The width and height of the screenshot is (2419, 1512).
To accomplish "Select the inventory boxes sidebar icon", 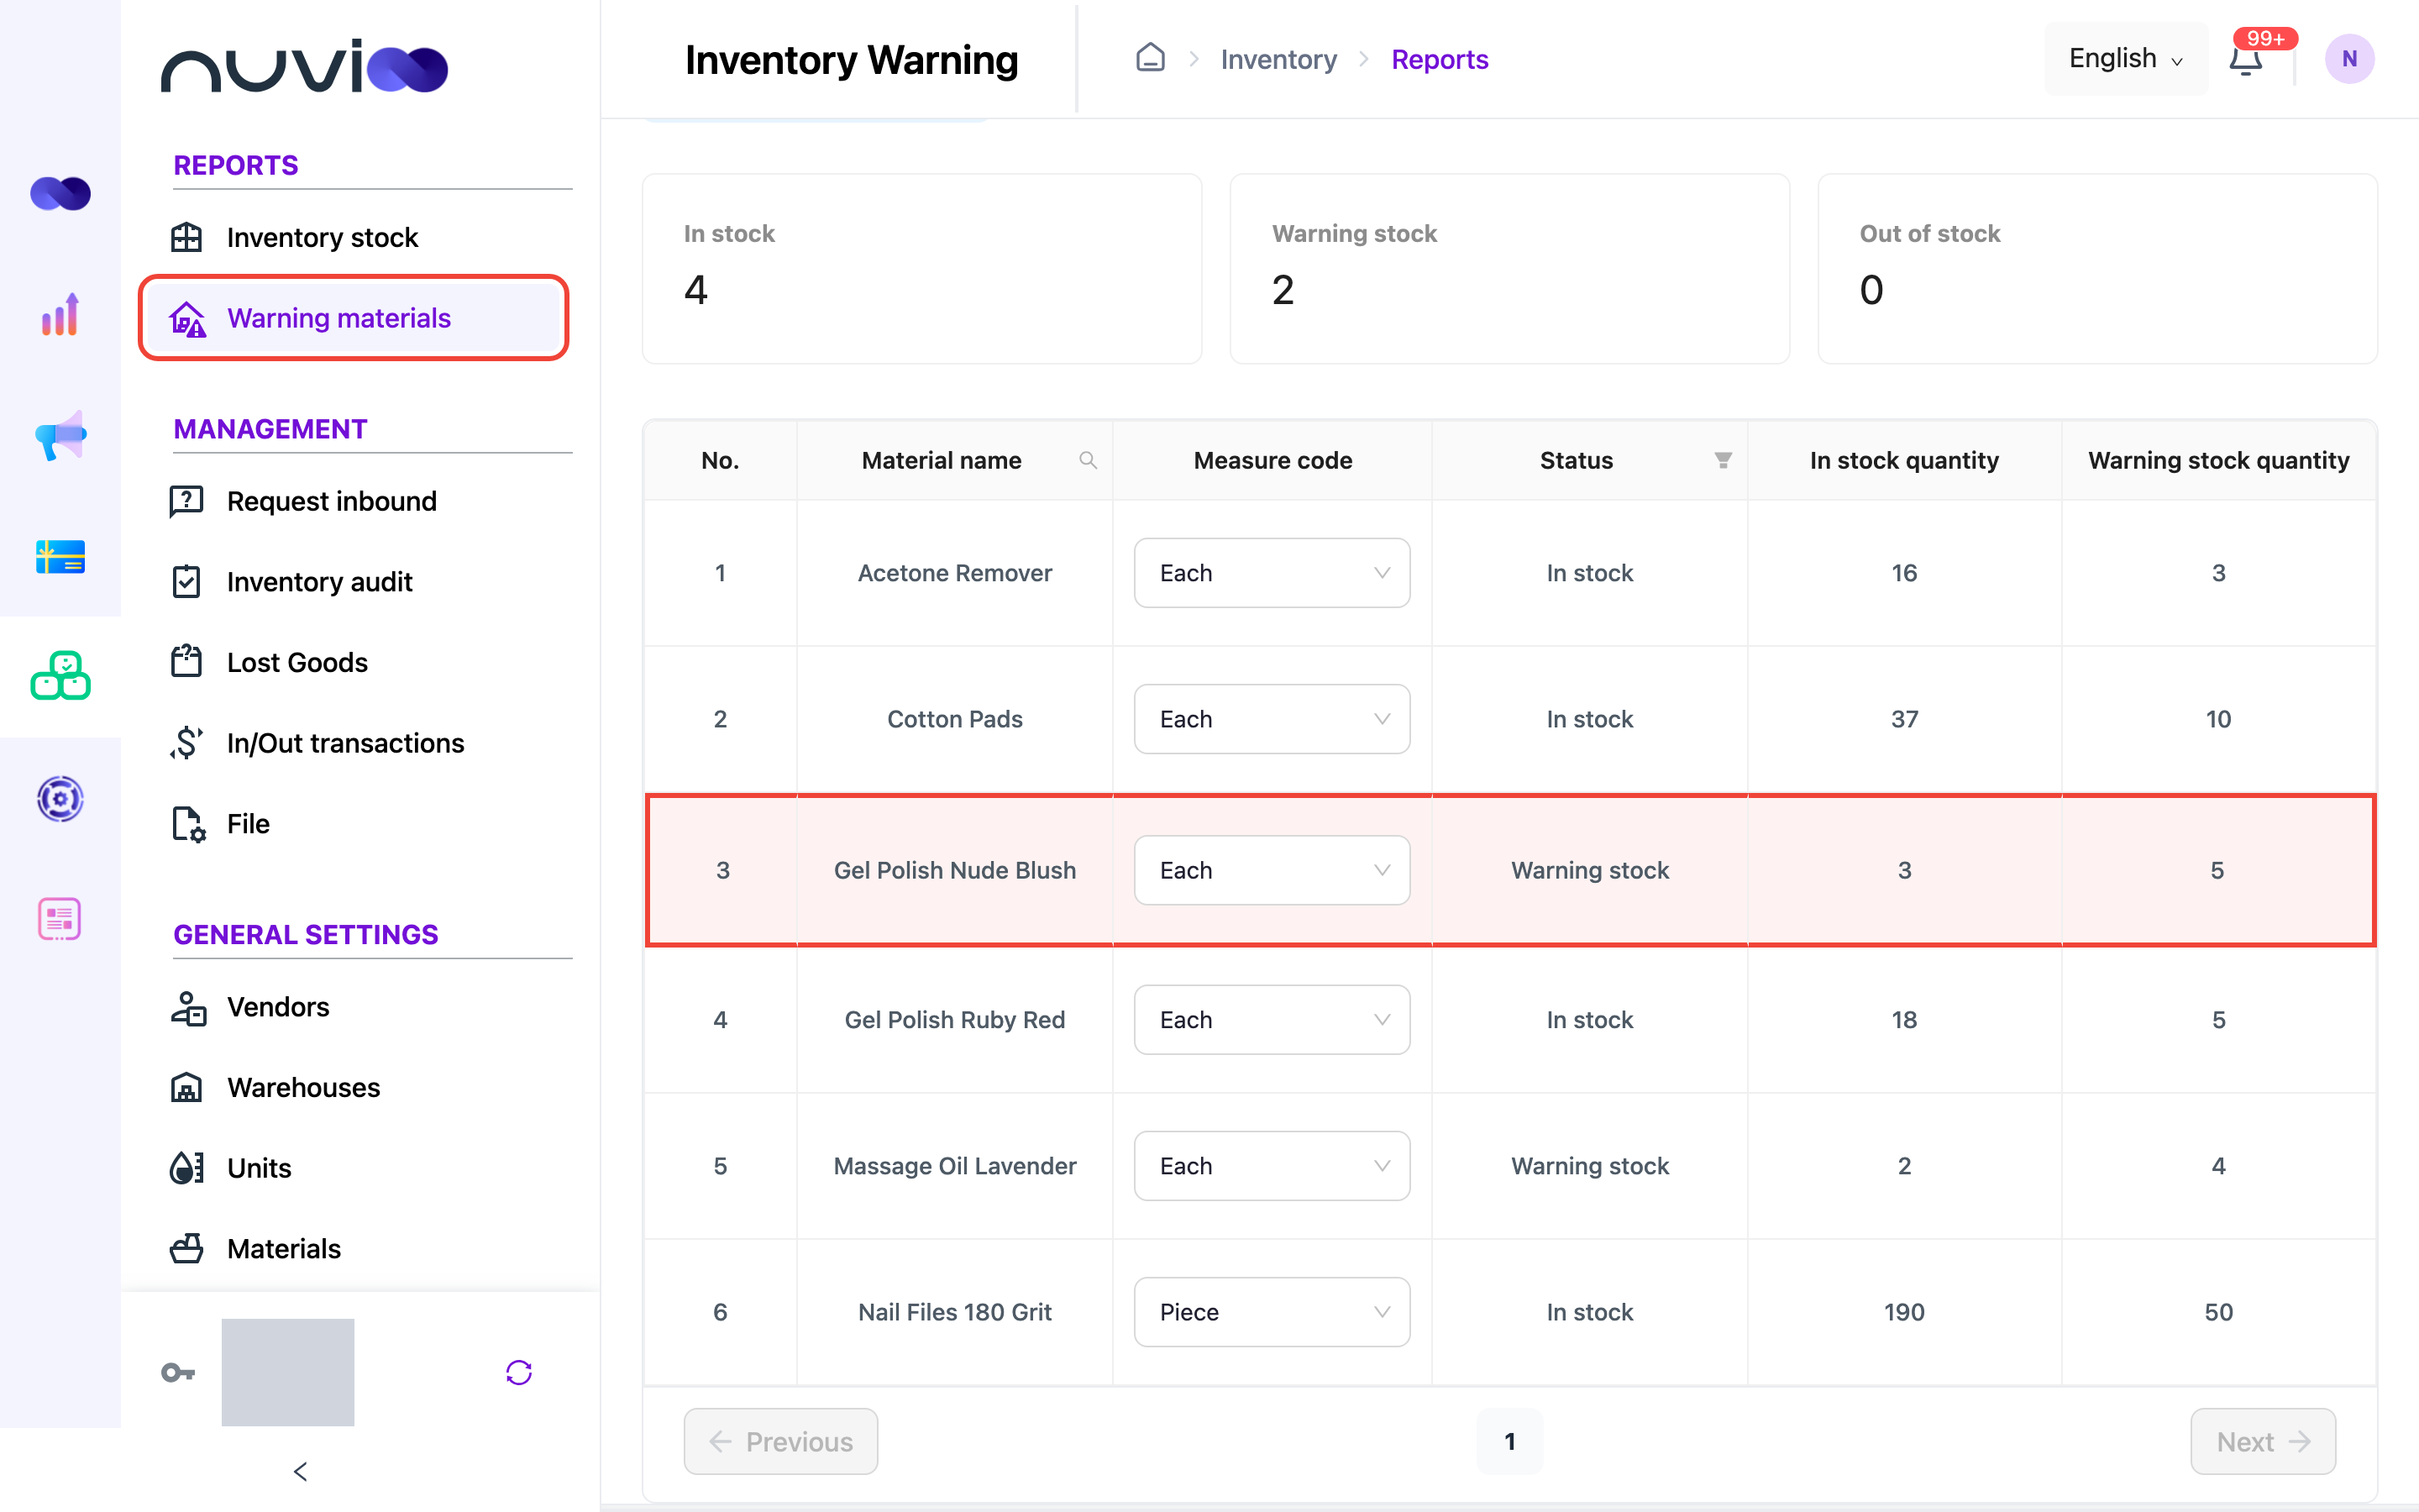I will pyautogui.click(x=60, y=677).
